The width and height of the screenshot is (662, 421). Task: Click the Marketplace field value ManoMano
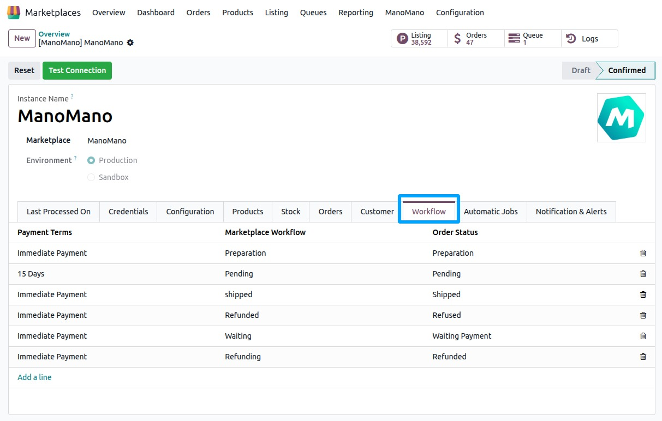coord(107,141)
